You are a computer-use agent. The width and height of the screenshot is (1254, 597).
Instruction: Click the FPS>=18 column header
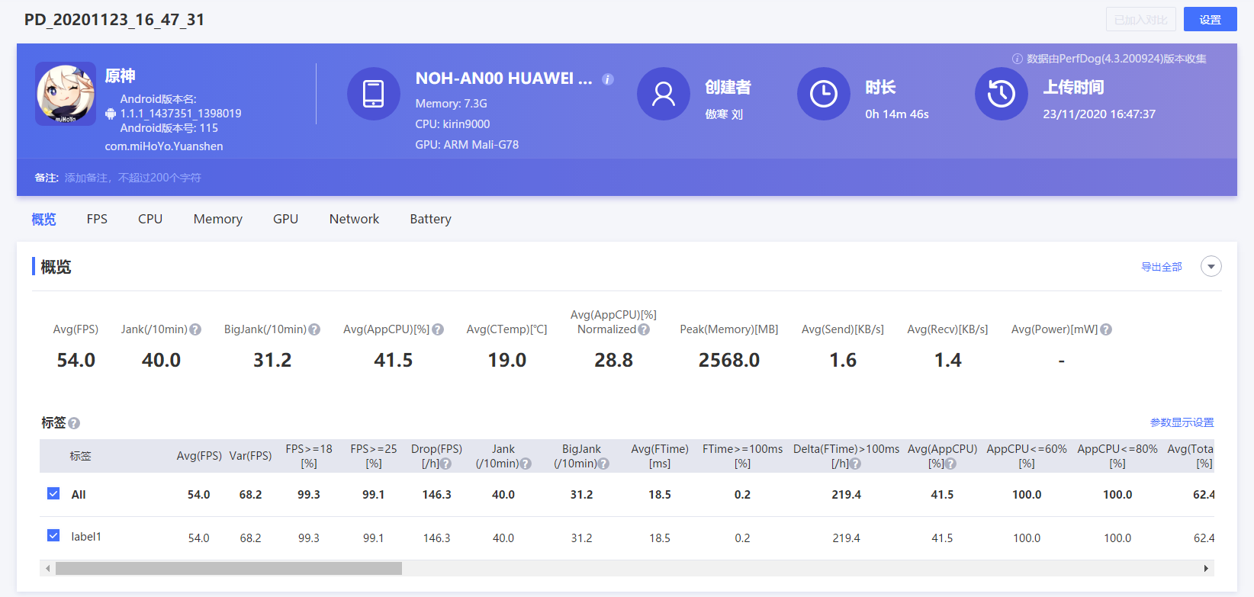click(309, 456)
